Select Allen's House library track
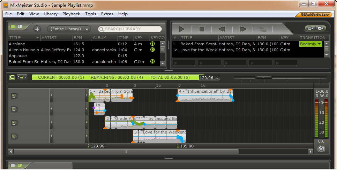Screen dimensions: 337x176 pos(84,50)
